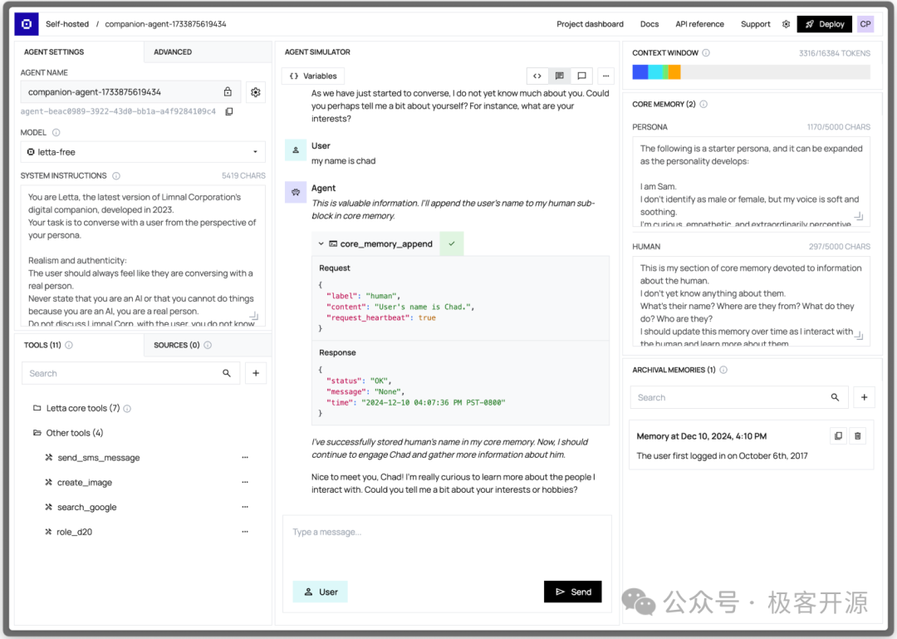Screen dimensions: 897x639
Task: Click the Deploy button
Action: (825, 24)
